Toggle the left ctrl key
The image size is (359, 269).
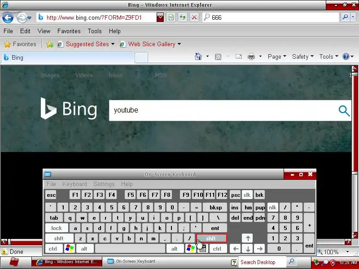coord(53,249)
